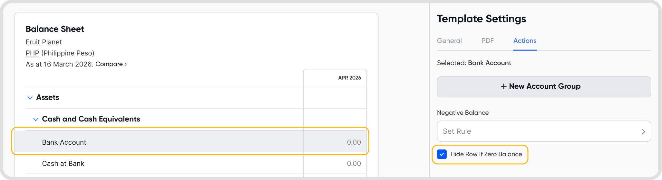Click the Compare link
The height and width of the screenshot is (180, 662).
click(x=111, y=64)
